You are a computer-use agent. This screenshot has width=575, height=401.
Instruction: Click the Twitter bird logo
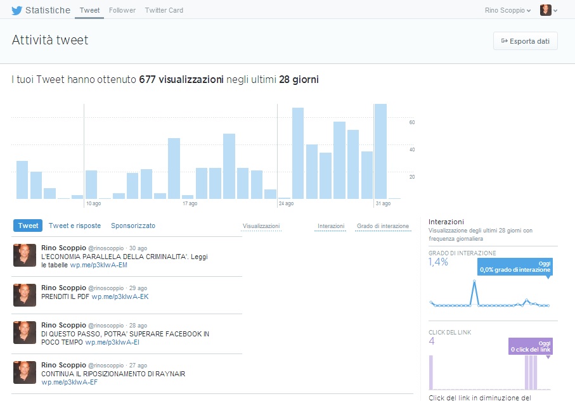17,10
